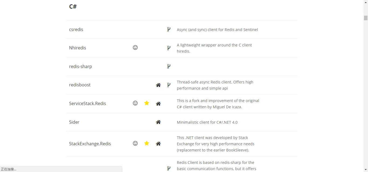Screen dimensions: 368x172
Task: Click the scrollbar up arrow
Action: (x=366, y=2)
